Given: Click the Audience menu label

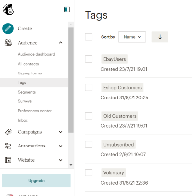Looking at the screenshot, I should (x=27, y=43).
